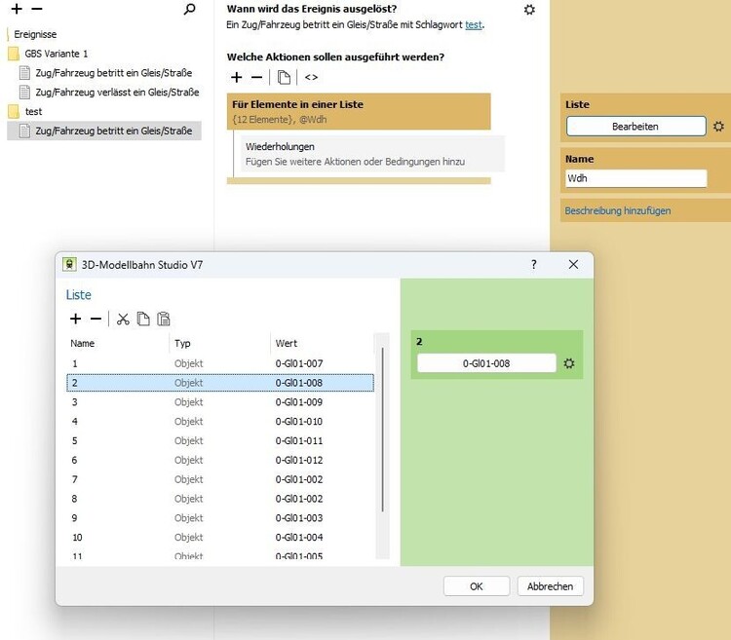This screenshot has height=640, width=731.
Task: Click Objekt type cell in row 9
Action: 189,518
